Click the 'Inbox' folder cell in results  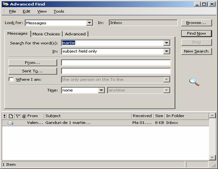[x=172, y=123]
